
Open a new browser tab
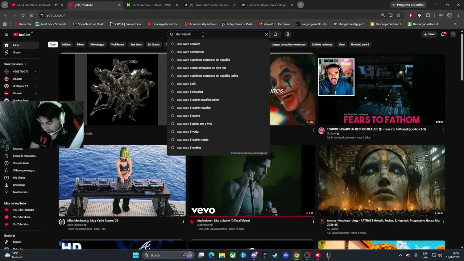click(x=301, y=5)
